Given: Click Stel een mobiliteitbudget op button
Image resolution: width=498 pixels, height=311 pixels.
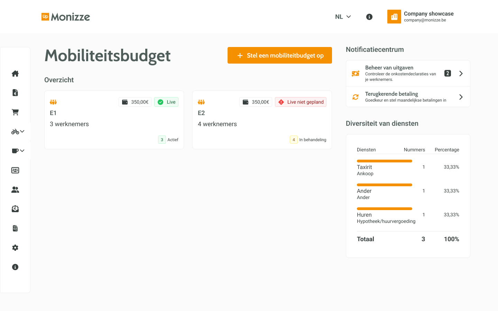Looking at the screenshot, I should [x=279, y=55].
